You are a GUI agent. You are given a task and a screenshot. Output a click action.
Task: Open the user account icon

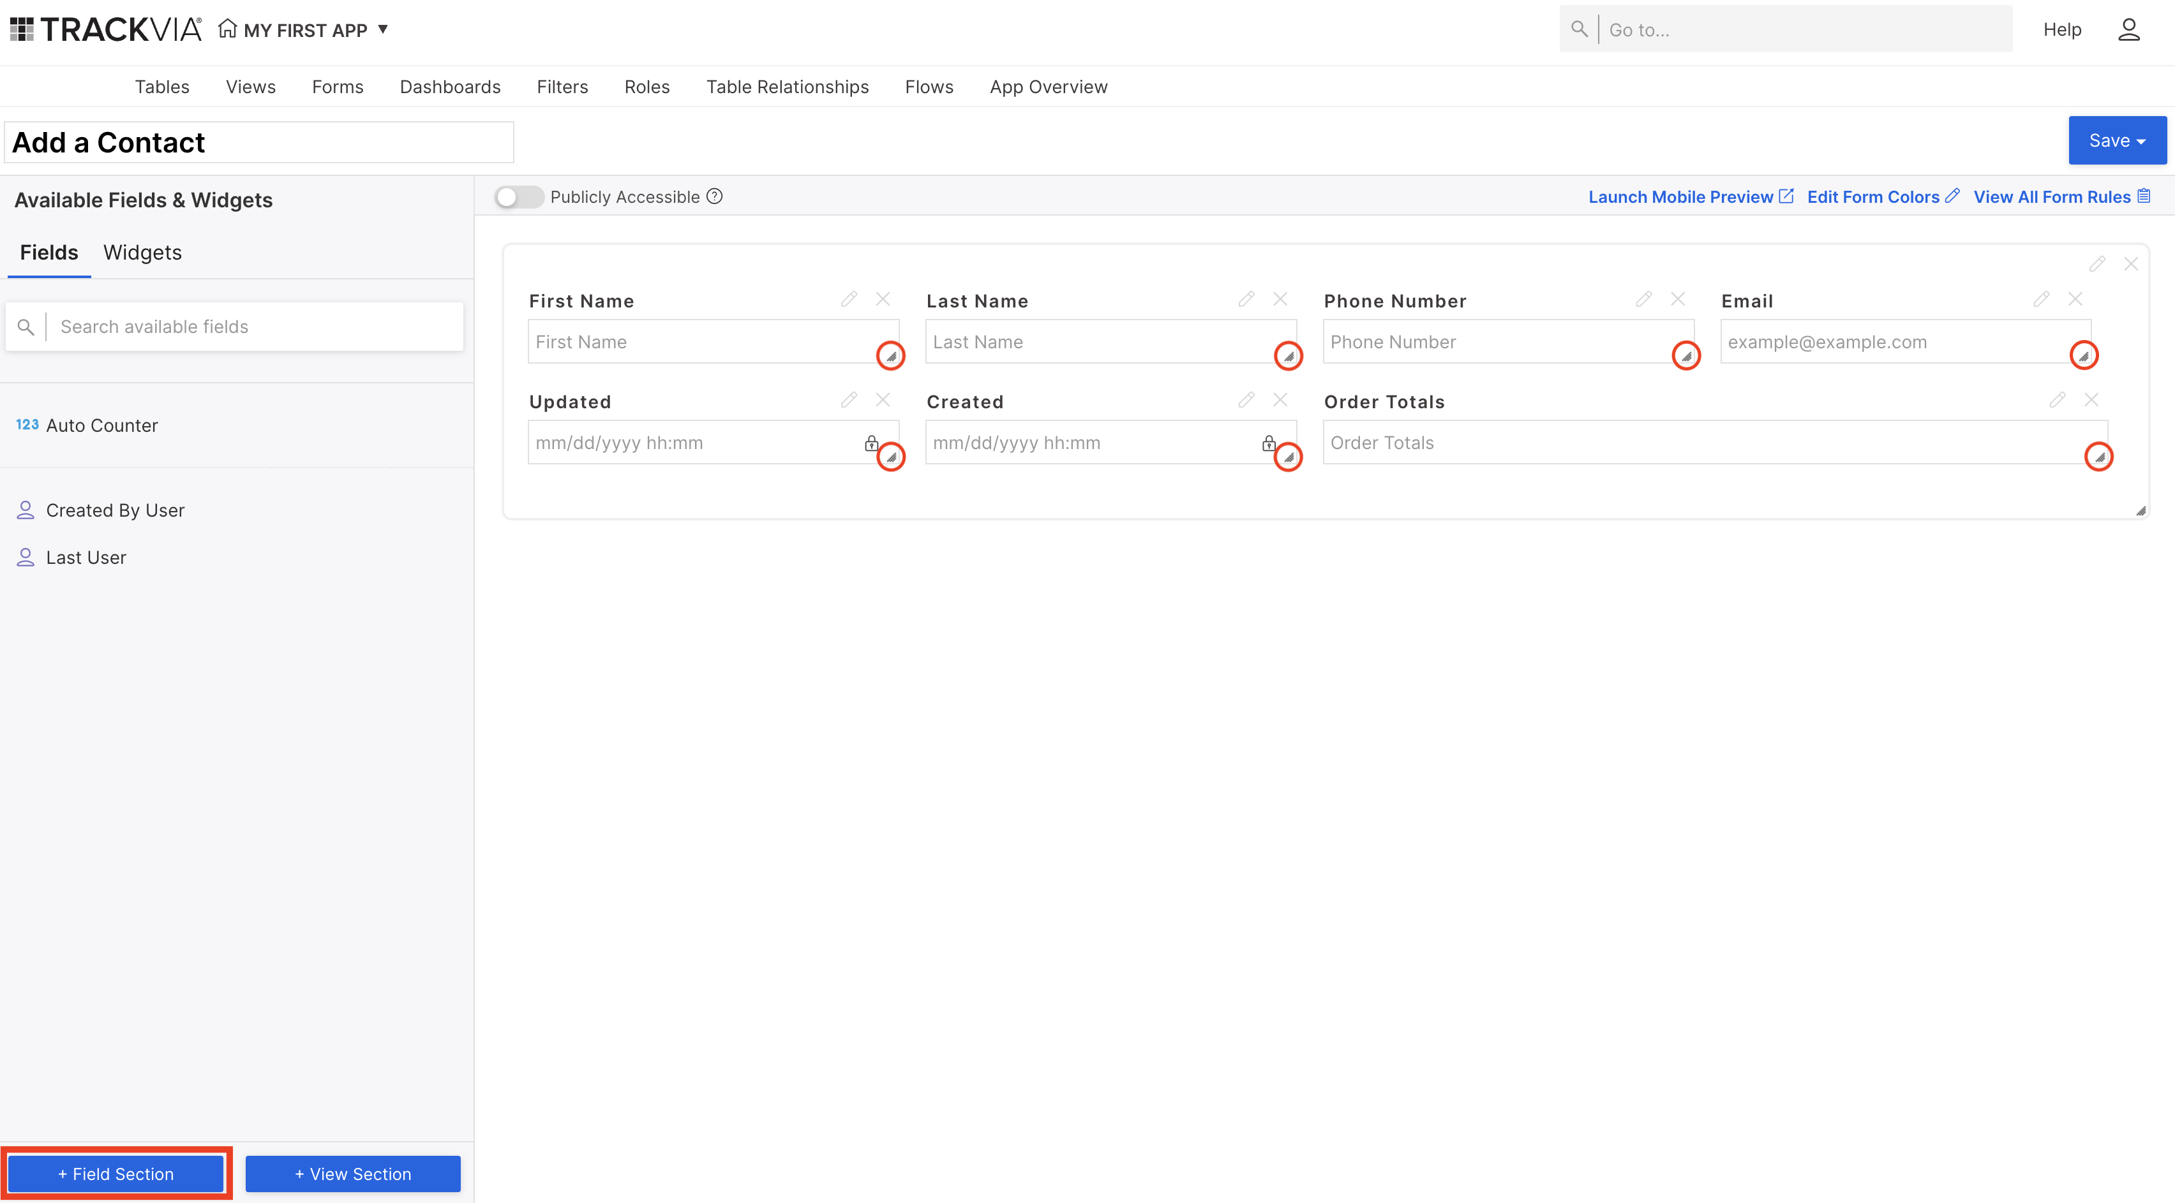click(x=2128, y=29)
